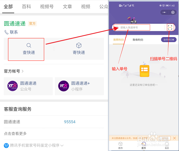Image resolution: width=179 pixels, height=151 pixels.
Task: Expand 官方帐号 section chevron
Action: tap(22, 71)
